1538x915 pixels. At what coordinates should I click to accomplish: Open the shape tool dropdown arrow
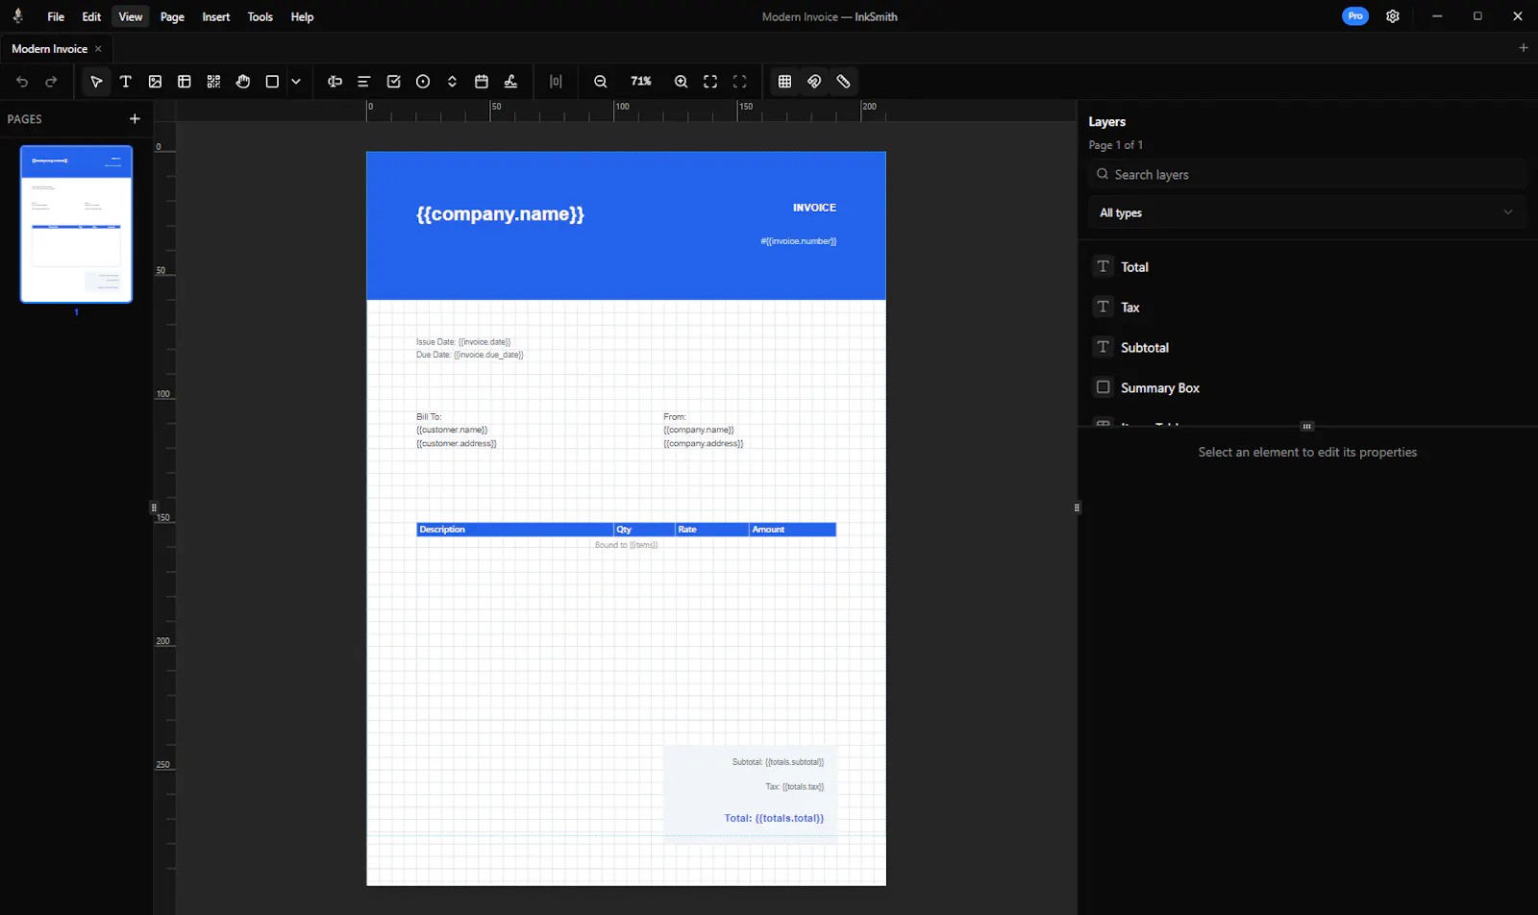click(296, 82)
